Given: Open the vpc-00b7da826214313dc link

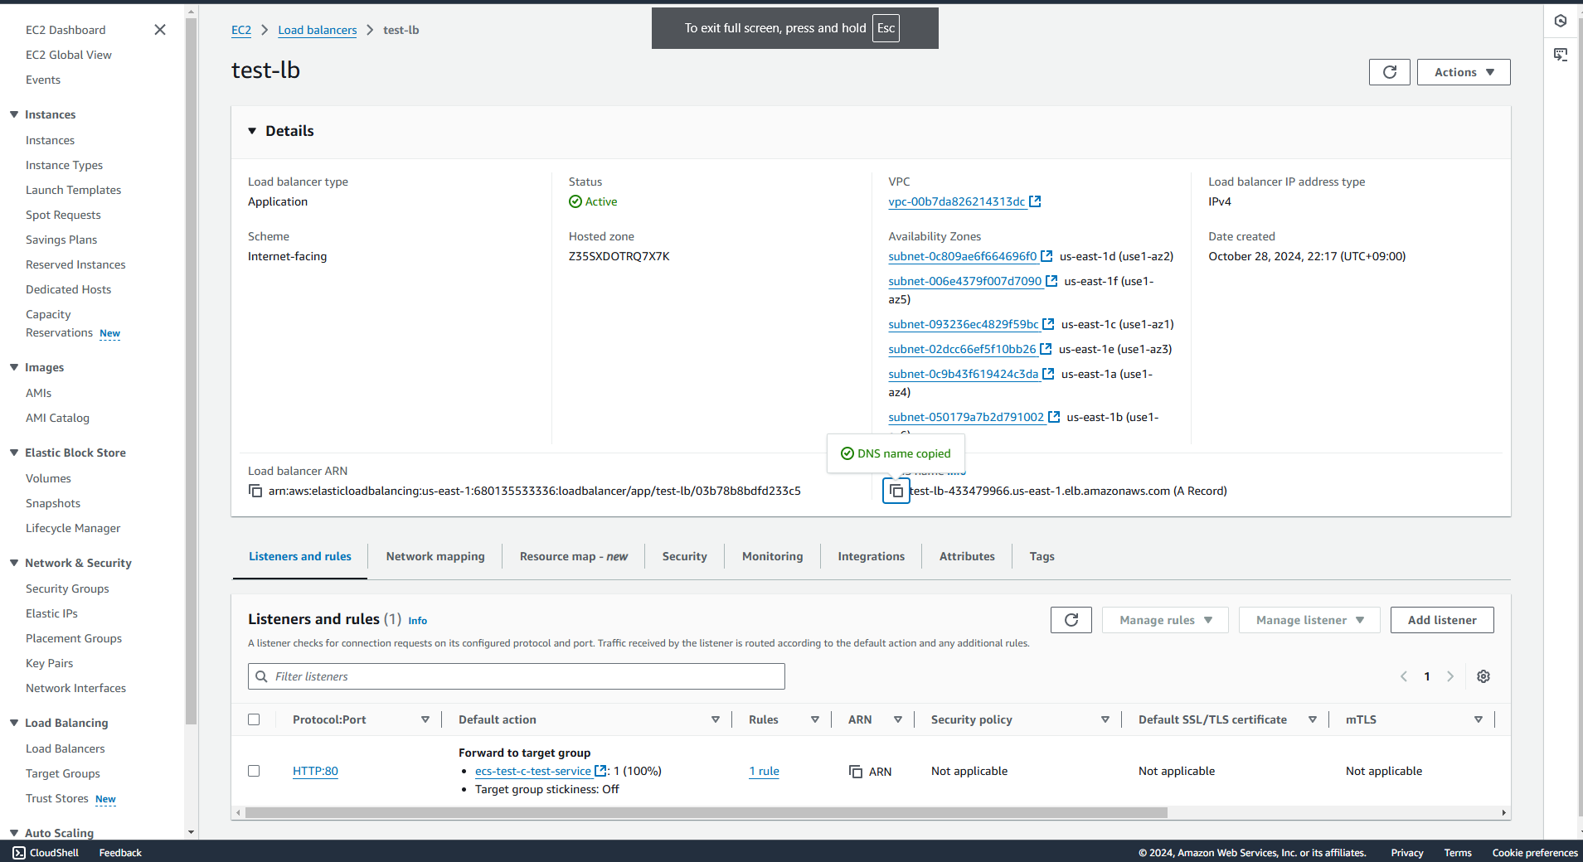Looking at the screenshot, I should [x=957, y=201].
